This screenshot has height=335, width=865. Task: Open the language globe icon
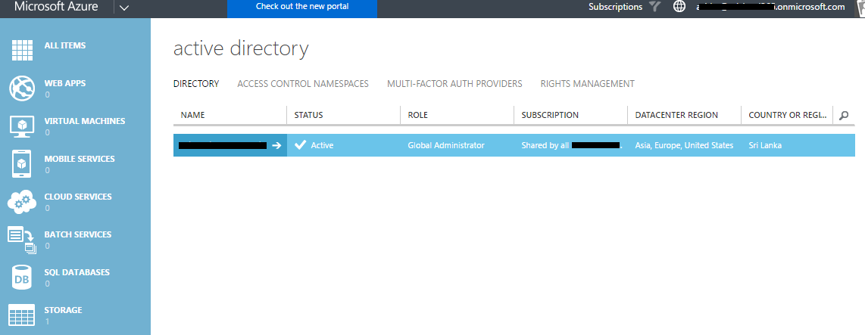tap(679, 7)
